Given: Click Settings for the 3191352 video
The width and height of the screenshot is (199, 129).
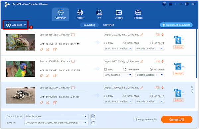Looking at the screenshot, I should click(178, 47).
